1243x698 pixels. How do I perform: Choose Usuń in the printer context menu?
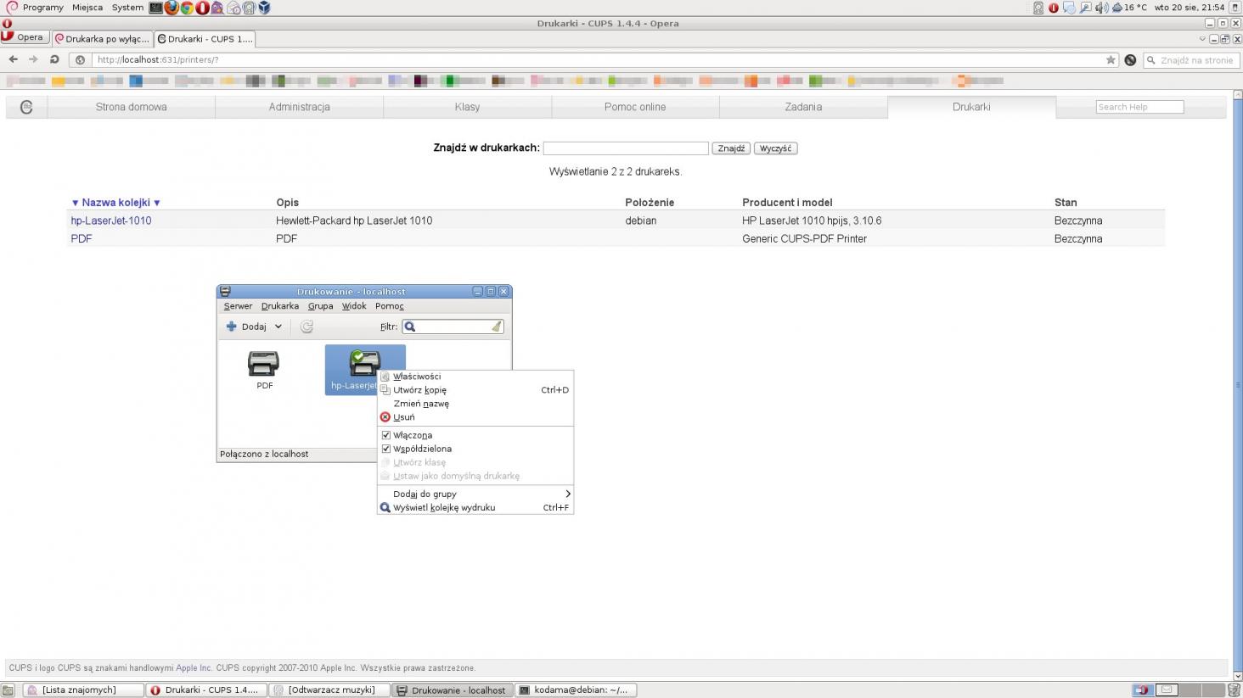[404, 417]
